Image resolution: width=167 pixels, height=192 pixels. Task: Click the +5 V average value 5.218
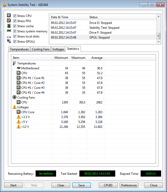coord(99,122)
